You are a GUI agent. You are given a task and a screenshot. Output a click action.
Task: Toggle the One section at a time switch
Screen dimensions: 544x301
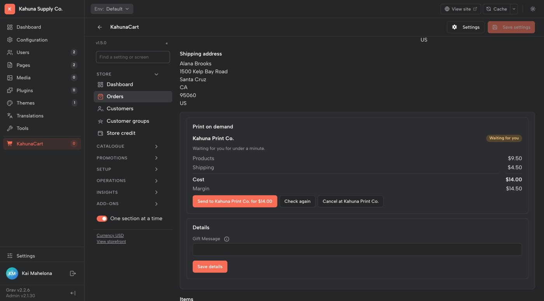click(102, 219)
